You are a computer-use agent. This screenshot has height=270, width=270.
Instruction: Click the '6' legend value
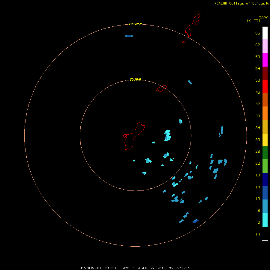click(x=259, y=211)
